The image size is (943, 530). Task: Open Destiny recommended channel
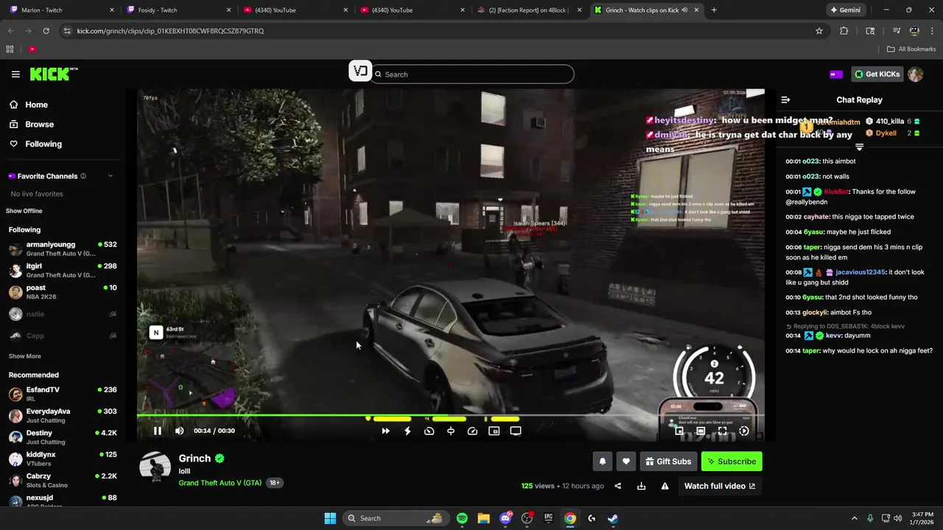tap(63, 437)
